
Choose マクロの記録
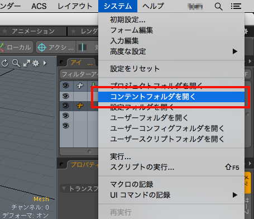tap(171, 184)
